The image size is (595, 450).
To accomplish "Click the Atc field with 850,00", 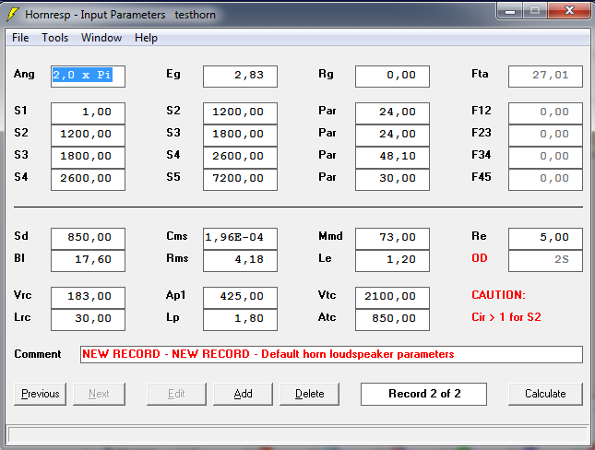I will pyautogui.click(x=392, y=320).
